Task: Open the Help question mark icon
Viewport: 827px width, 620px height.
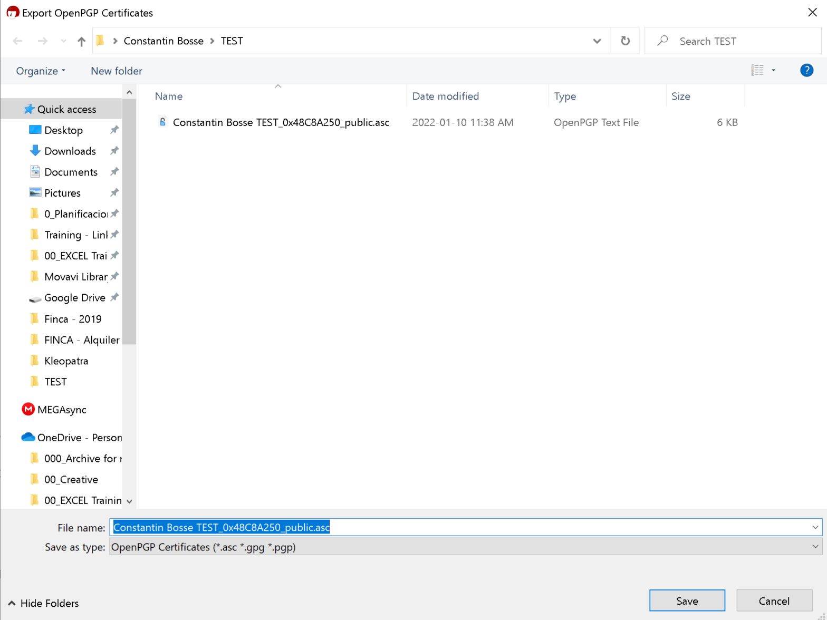Action: click(806, 70)
